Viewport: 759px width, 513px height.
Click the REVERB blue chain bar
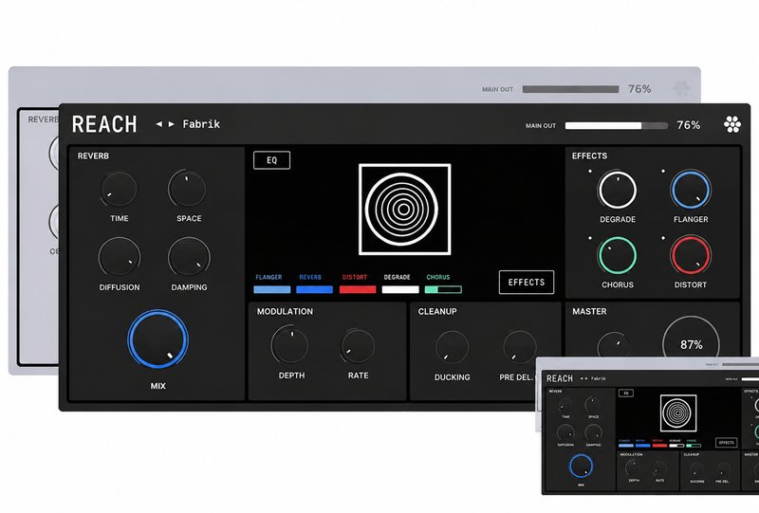(315, 289)
